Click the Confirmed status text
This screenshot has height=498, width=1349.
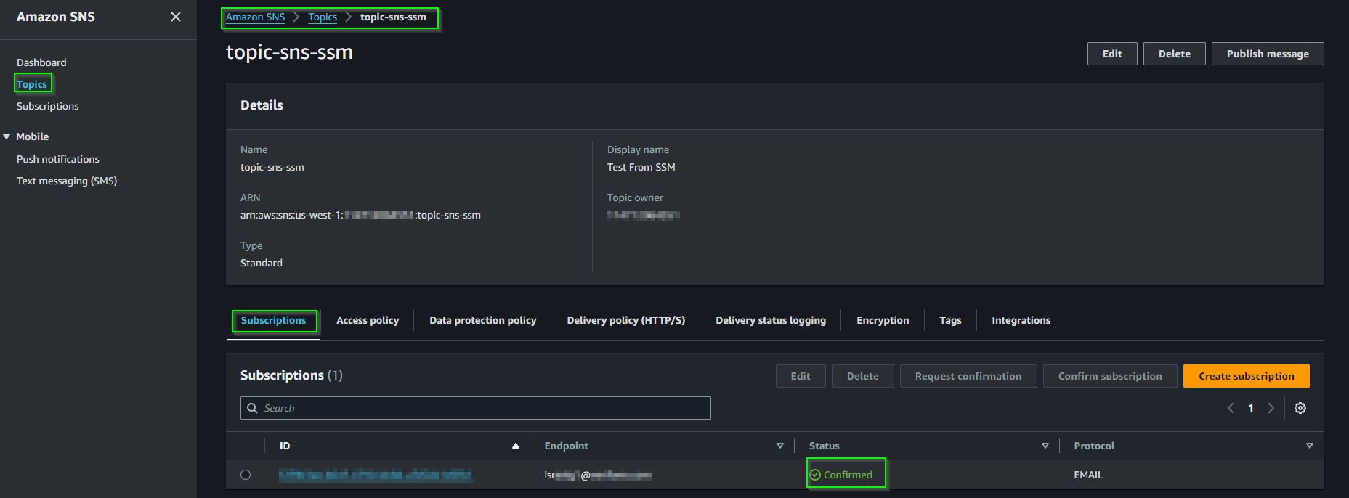848,475
